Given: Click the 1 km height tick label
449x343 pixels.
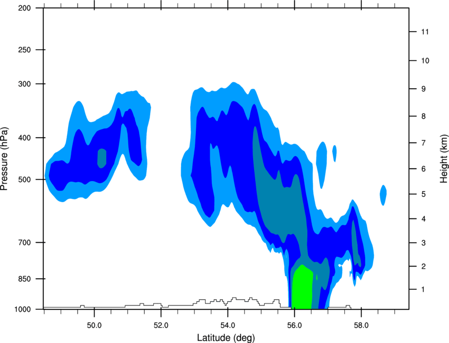Looking at the screenshot, I should point(424,290).
